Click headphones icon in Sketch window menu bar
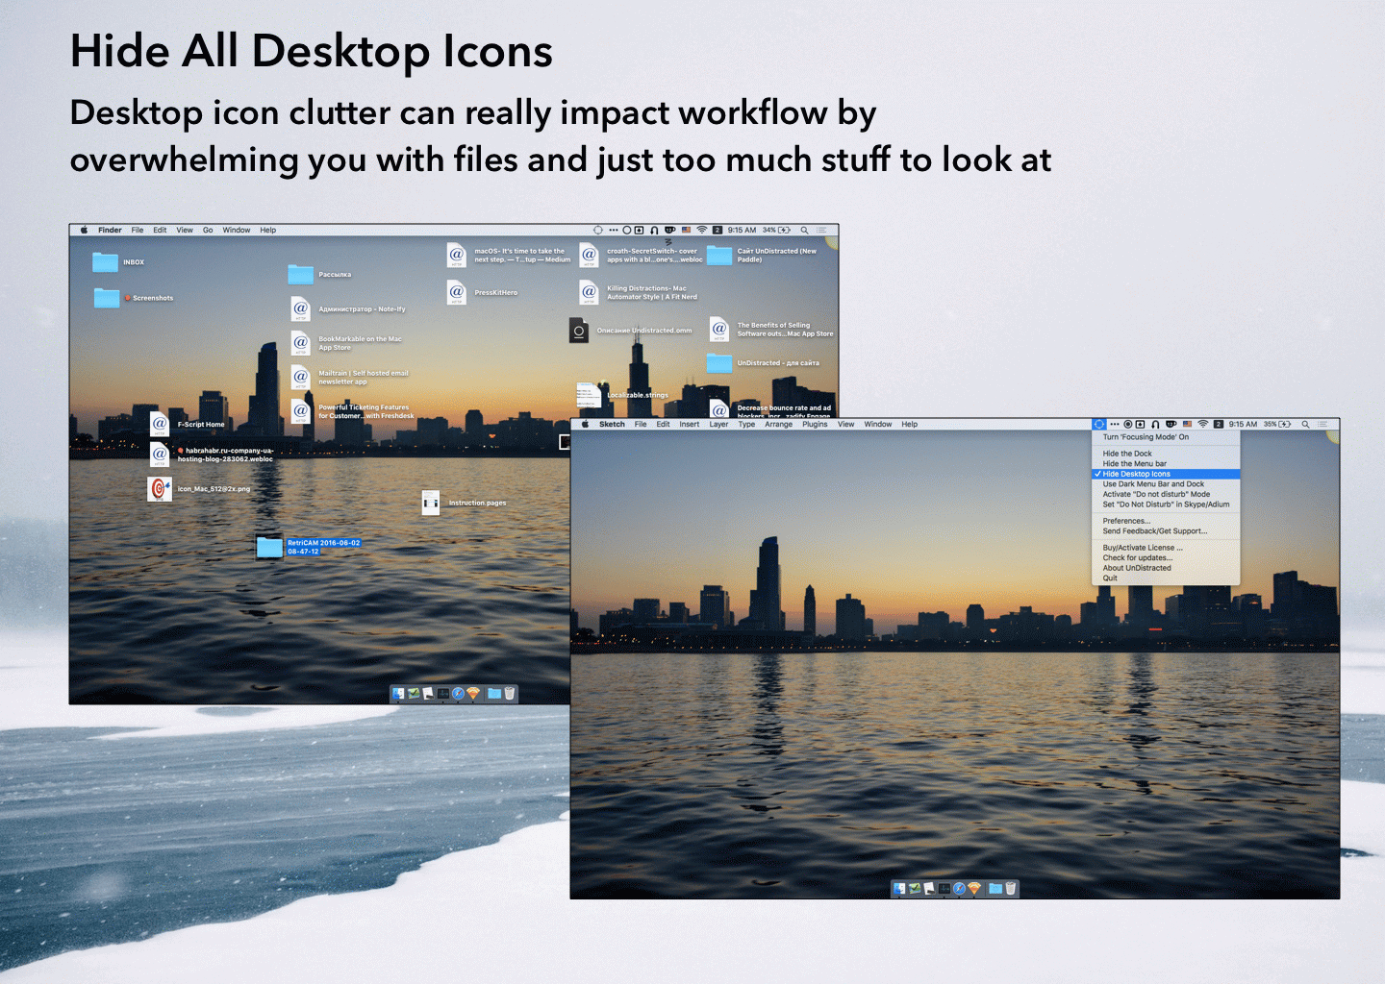 pos(1155,424)
